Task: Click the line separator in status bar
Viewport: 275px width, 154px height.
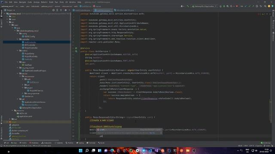Action: (x=245, y=145)
